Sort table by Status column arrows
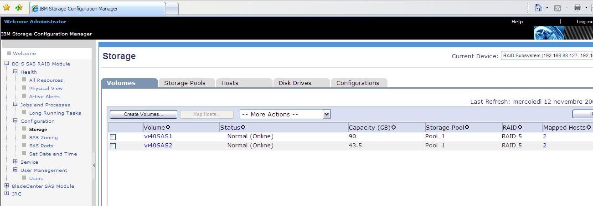This screenshot has height=206, width=593. click(243, 127)
